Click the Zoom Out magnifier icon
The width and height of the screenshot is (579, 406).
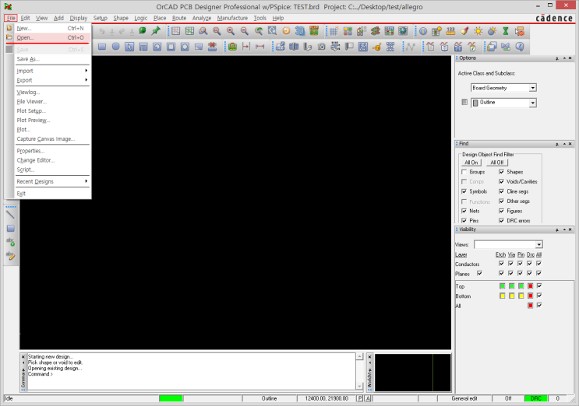[245, 31]
